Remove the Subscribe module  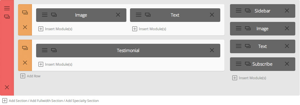tap(287, 64)
